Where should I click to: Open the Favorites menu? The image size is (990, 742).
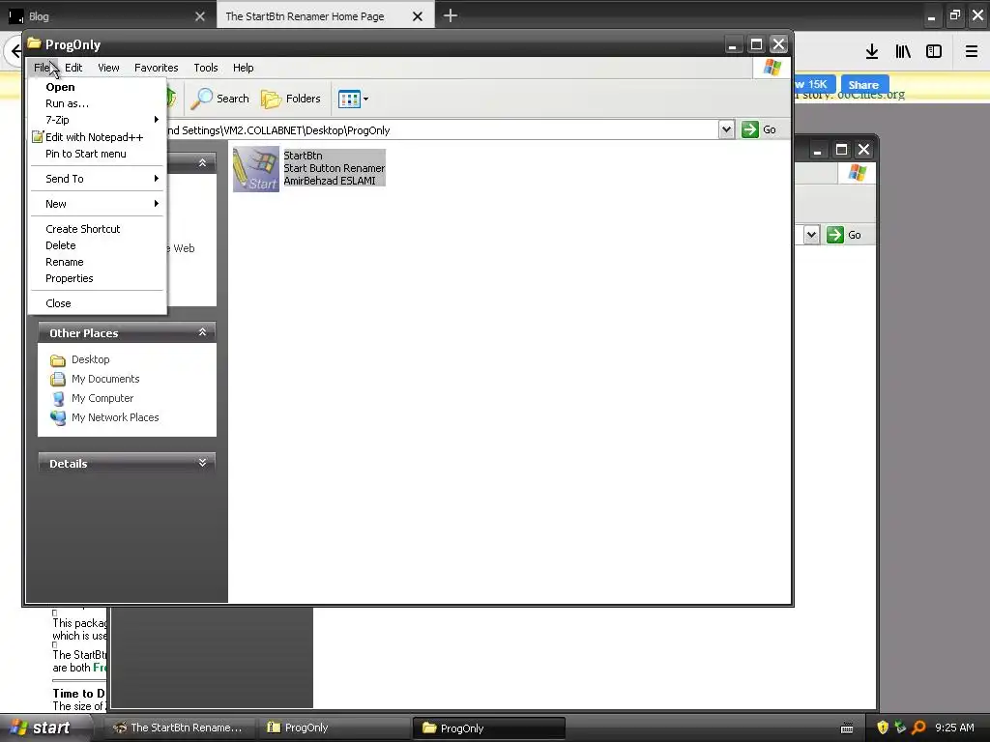click(x=156, y=68)
